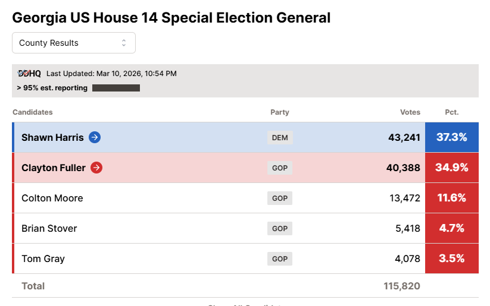Select the Shawn Harris candidate name
Image resolution: width=490 pixels, height=306 pixels.
point(53,137)
